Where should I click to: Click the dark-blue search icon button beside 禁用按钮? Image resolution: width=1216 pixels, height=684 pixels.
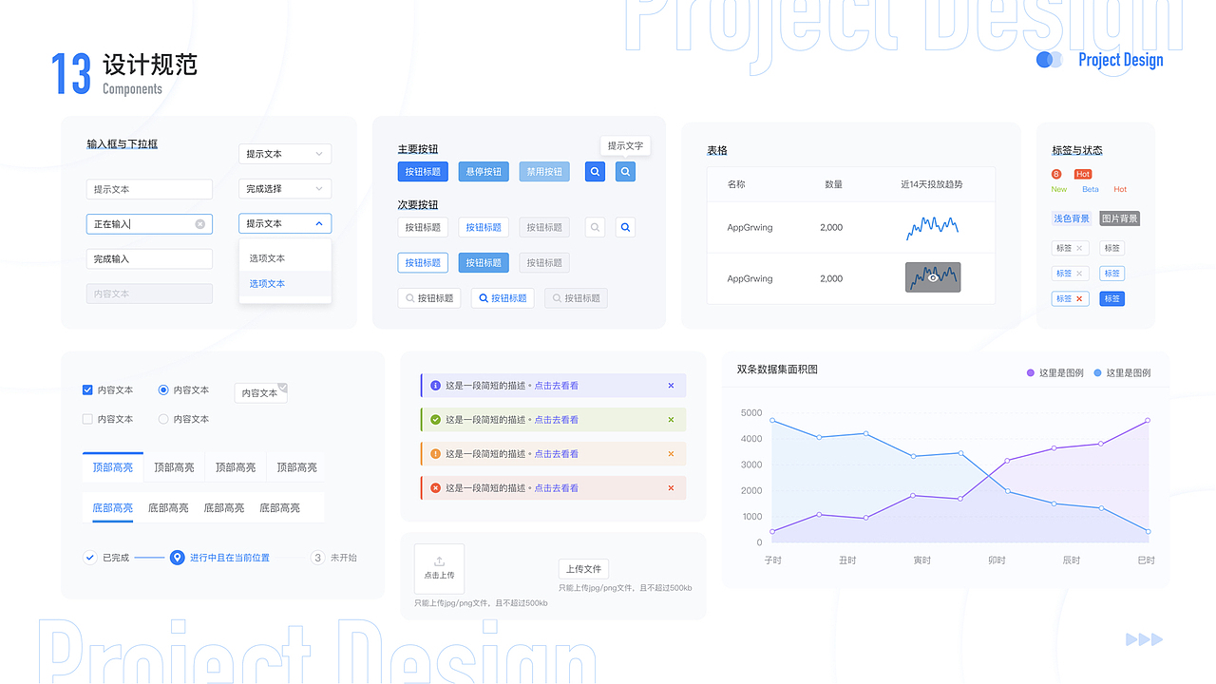(595, 172)
